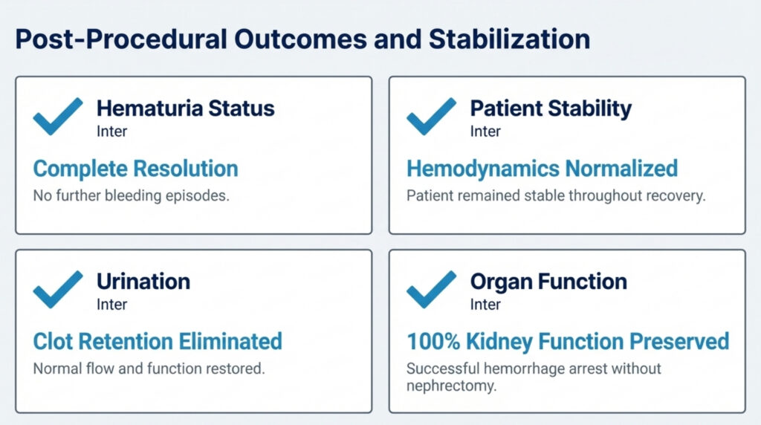Click the 100% Kidney Function Preserved text
761x425 pixels.
[568, 341]
